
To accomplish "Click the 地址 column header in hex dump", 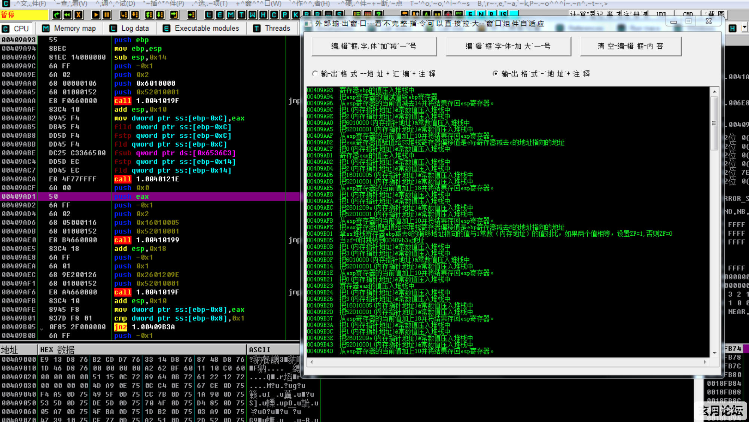I will (x=19, y=350).
